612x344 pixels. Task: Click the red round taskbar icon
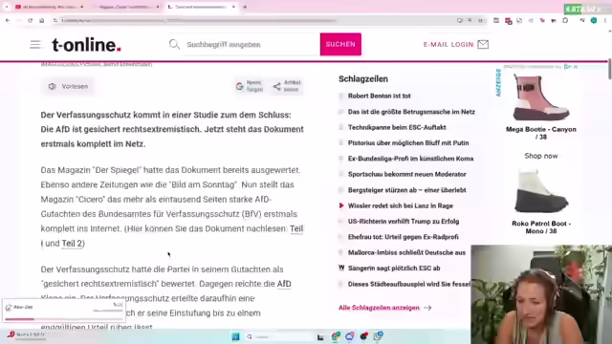363,336
